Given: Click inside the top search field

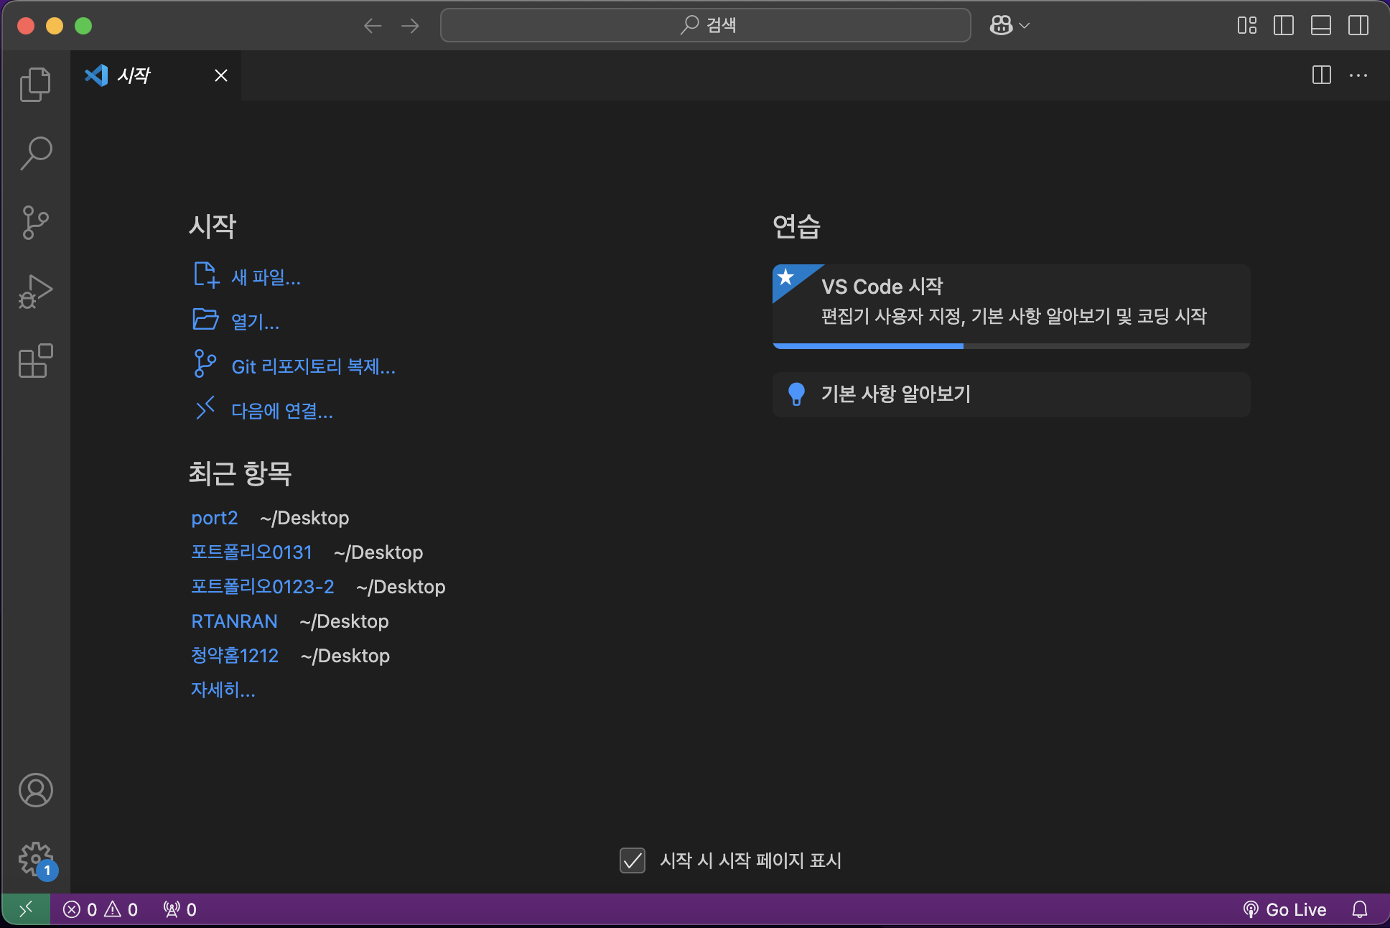Looking at the screenshot, I should coord(705,24).
